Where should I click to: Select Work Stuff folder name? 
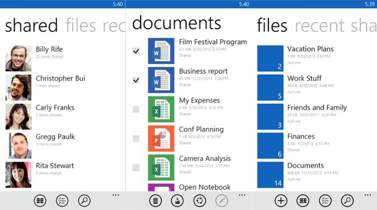pos(304,78)
